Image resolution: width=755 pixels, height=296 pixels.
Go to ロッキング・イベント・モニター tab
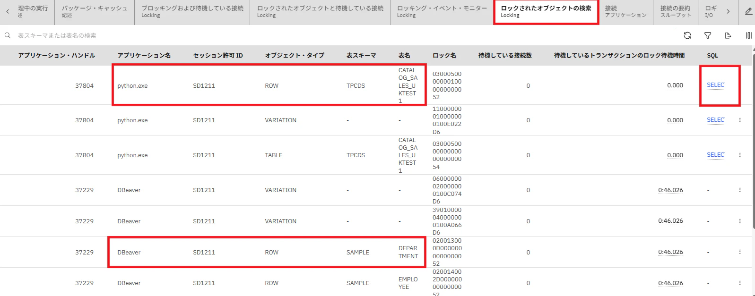(x=442, y=12)
